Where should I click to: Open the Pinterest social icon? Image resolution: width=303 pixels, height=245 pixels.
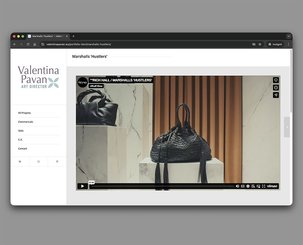point(57,162)
